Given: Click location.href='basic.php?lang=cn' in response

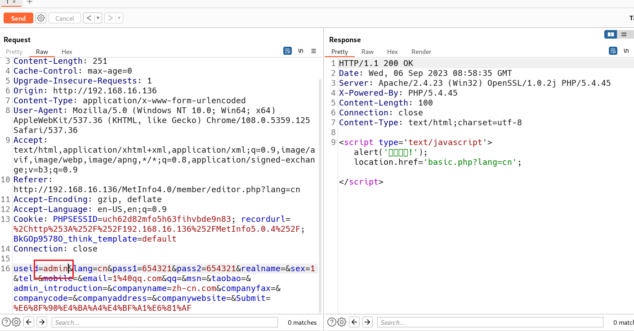Looking at the screenshot, I should pyautogui.click(x=438, y=162).
